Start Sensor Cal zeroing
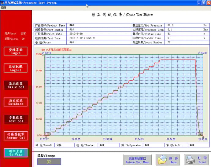This screenshot has width=211, height=167. (x=16, y=136)
